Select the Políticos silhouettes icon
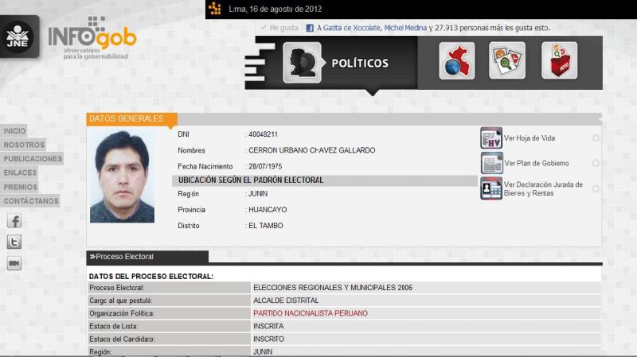This screenshot has height=357, width=637. click(303, 63)
